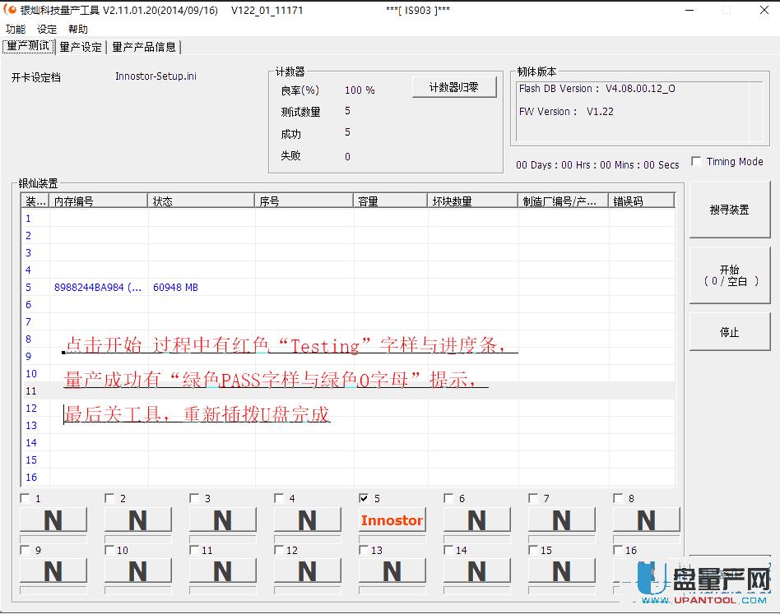The height and width of the screenshot is (614, 780).
Task: Click the application icon in title bar
Action: [10, 10]
